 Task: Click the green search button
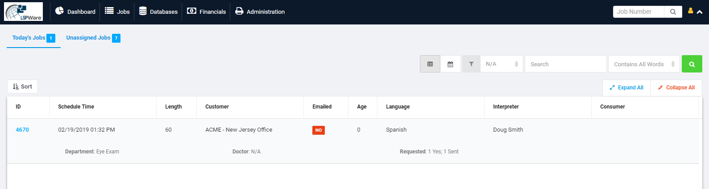pos(692,64)
